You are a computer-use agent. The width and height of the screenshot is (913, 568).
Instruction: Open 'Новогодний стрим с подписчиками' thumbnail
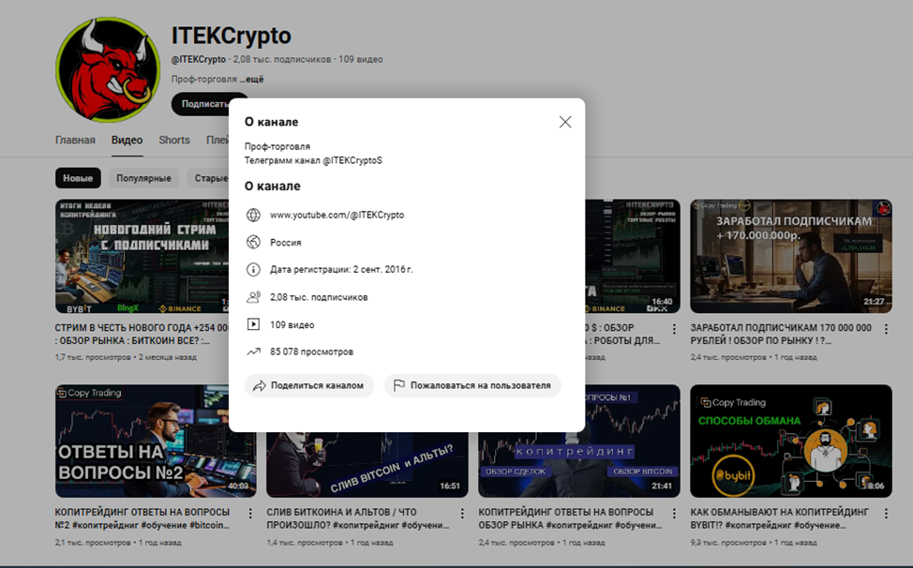click(142, 256)
